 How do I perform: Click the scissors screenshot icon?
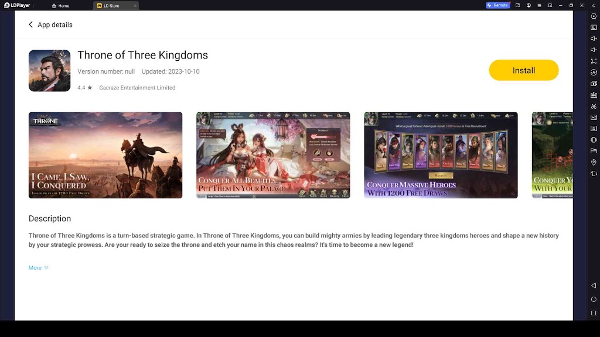[x=594, y=106]
